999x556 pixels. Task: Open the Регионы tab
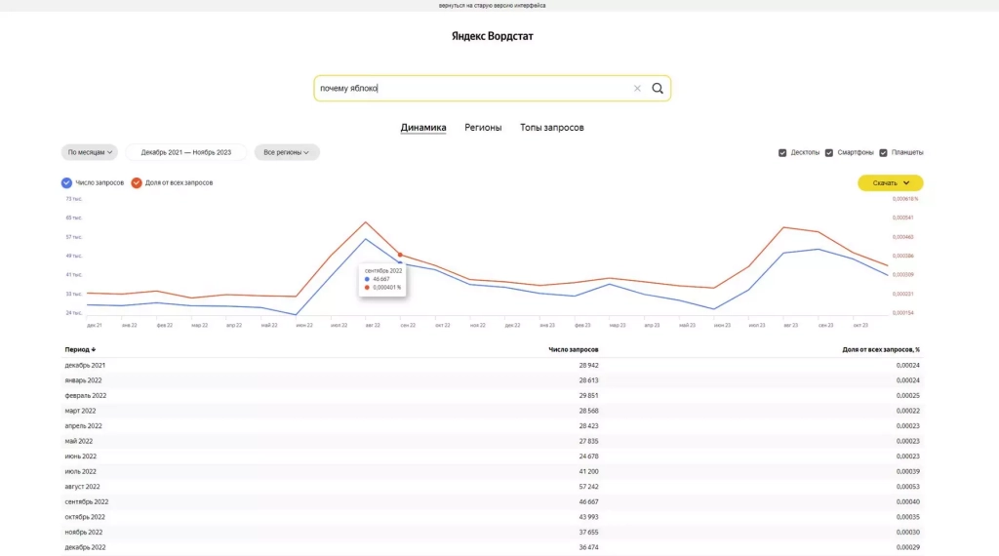point(483,128)
